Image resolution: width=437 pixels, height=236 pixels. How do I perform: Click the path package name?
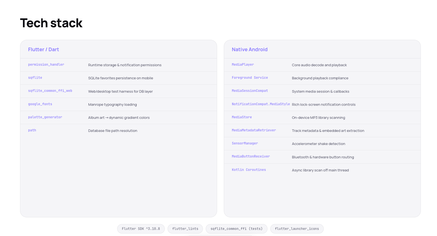(x=32, y=130)
